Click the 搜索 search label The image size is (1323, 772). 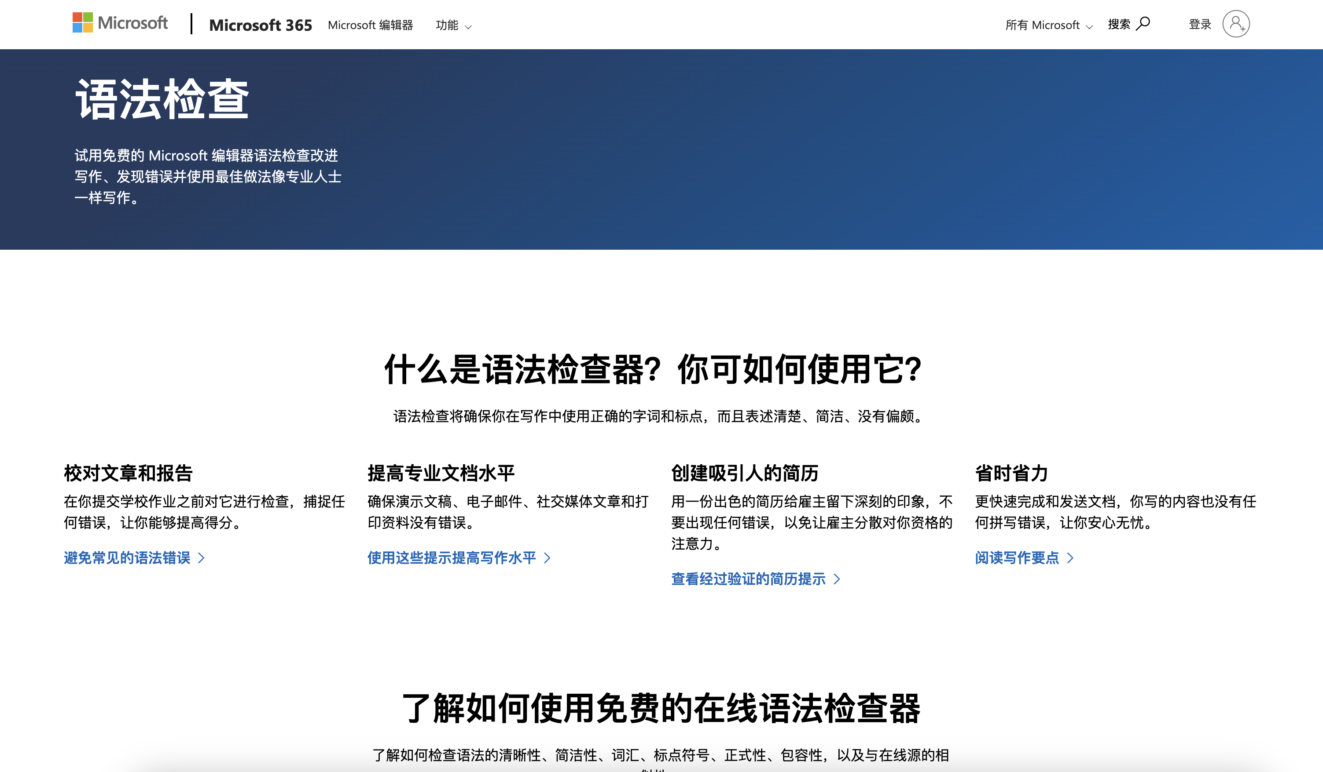(x=1118, y=24)
